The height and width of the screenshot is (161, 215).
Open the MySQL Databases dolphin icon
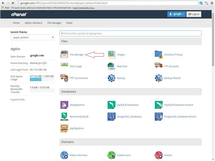coord(111,105)
